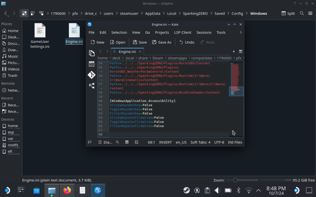Switch Dolphin to Icons view mode
Image resolution: width=316 pixels, height=197 pixels.
click(x=24, y=14)
